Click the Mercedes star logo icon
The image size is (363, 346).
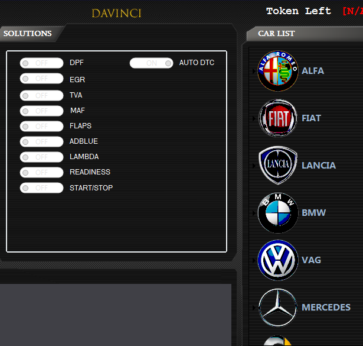(278, 308)
